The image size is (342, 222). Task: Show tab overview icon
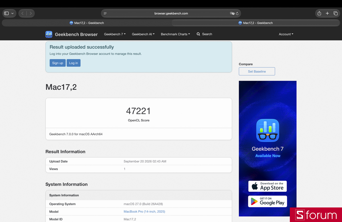pos(335,13)
